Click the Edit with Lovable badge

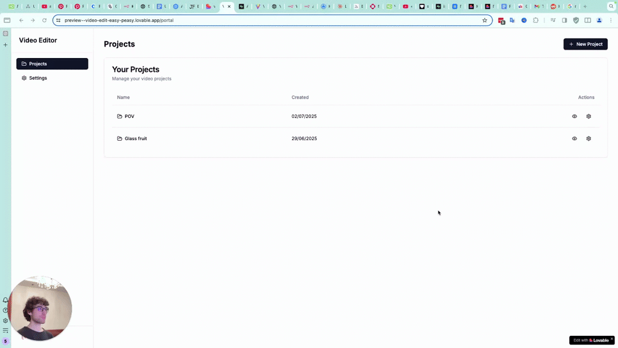pyautogui.click(x=591, y=340)
